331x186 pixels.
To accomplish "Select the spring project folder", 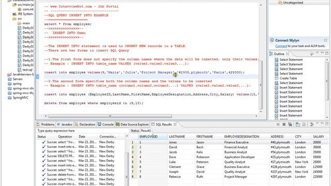I will coord(17,84).
